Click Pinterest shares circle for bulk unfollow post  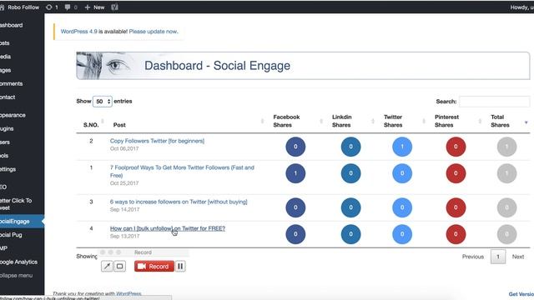tap(456, 234)
